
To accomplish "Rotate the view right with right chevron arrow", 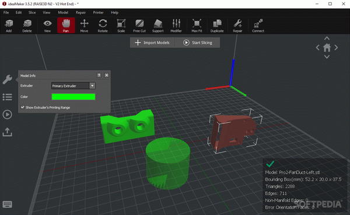I will (x=336, y=48).
